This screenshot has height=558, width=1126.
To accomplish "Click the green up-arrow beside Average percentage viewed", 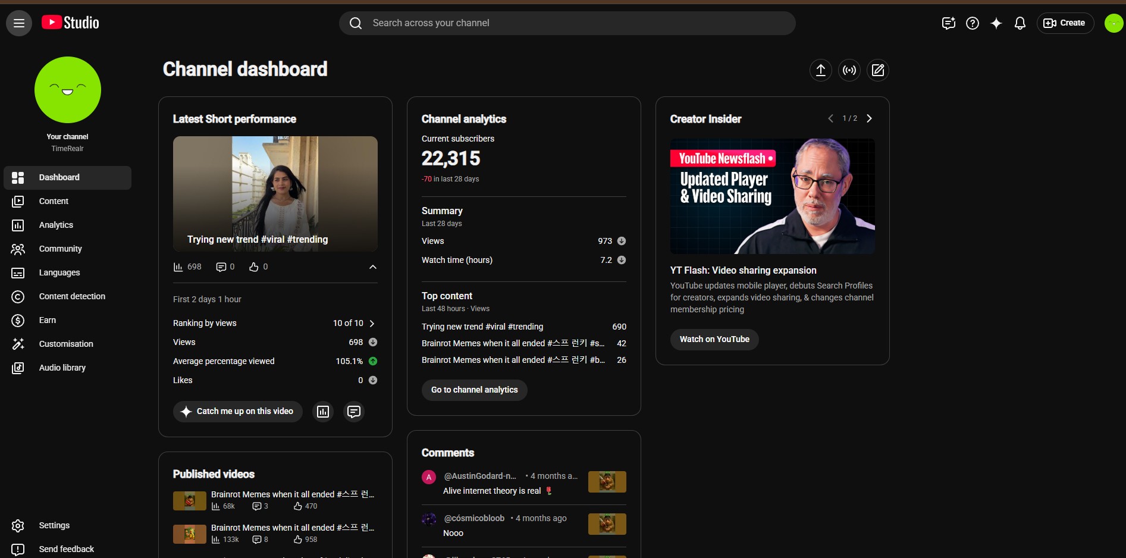I will point(373,361).
